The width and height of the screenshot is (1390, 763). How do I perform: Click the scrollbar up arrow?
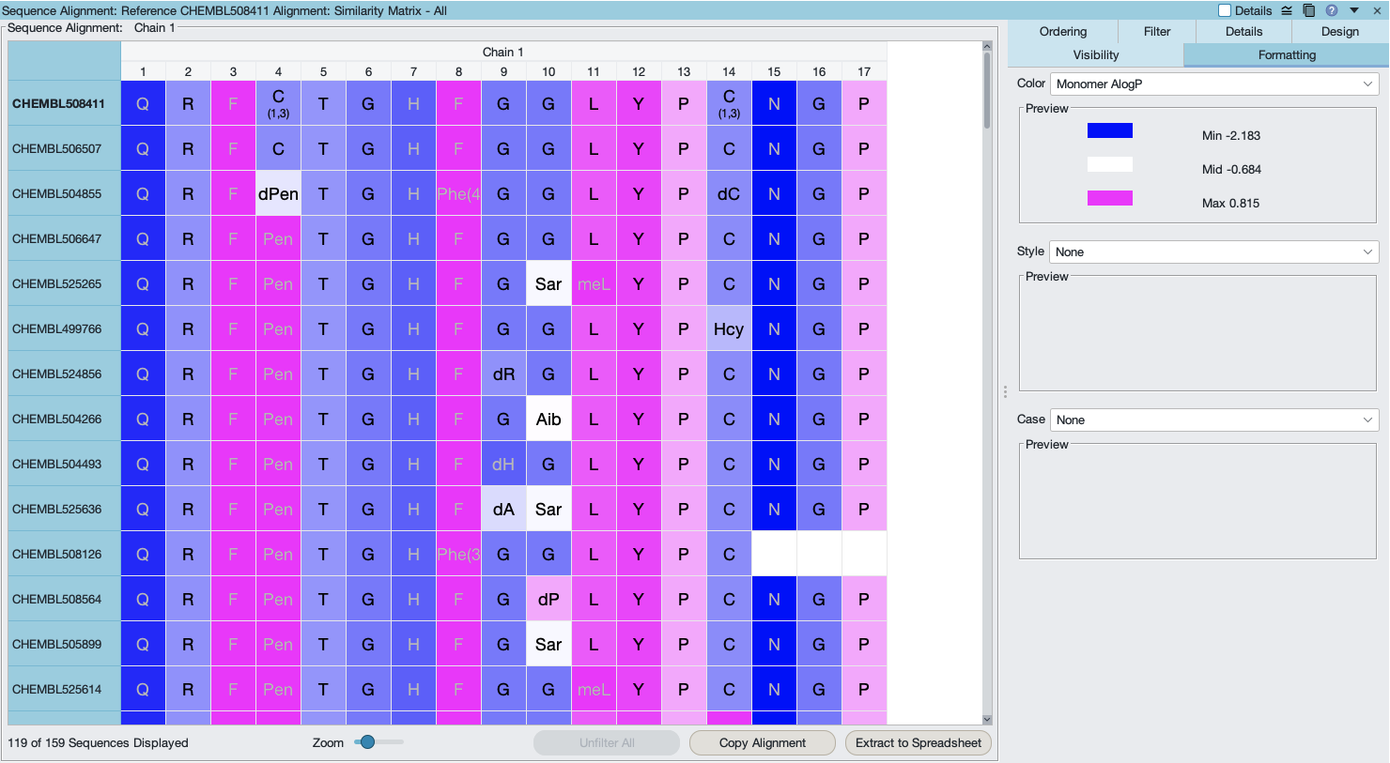(987, 46)
